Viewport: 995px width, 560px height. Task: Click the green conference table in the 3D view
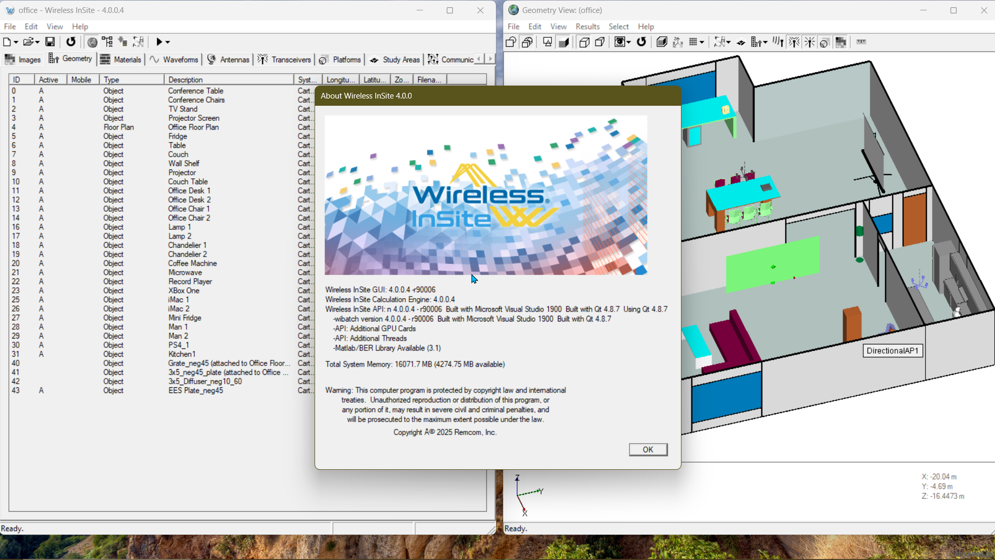click(772, 264)
